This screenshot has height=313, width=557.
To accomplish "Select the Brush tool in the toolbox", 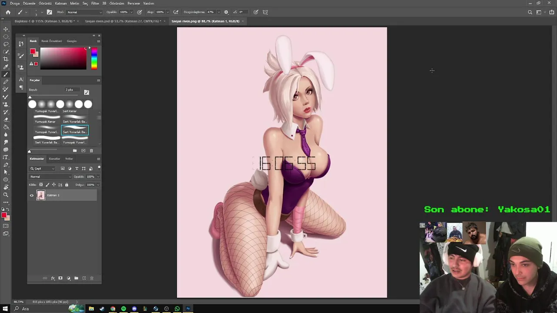I will [x=6, y=74].
